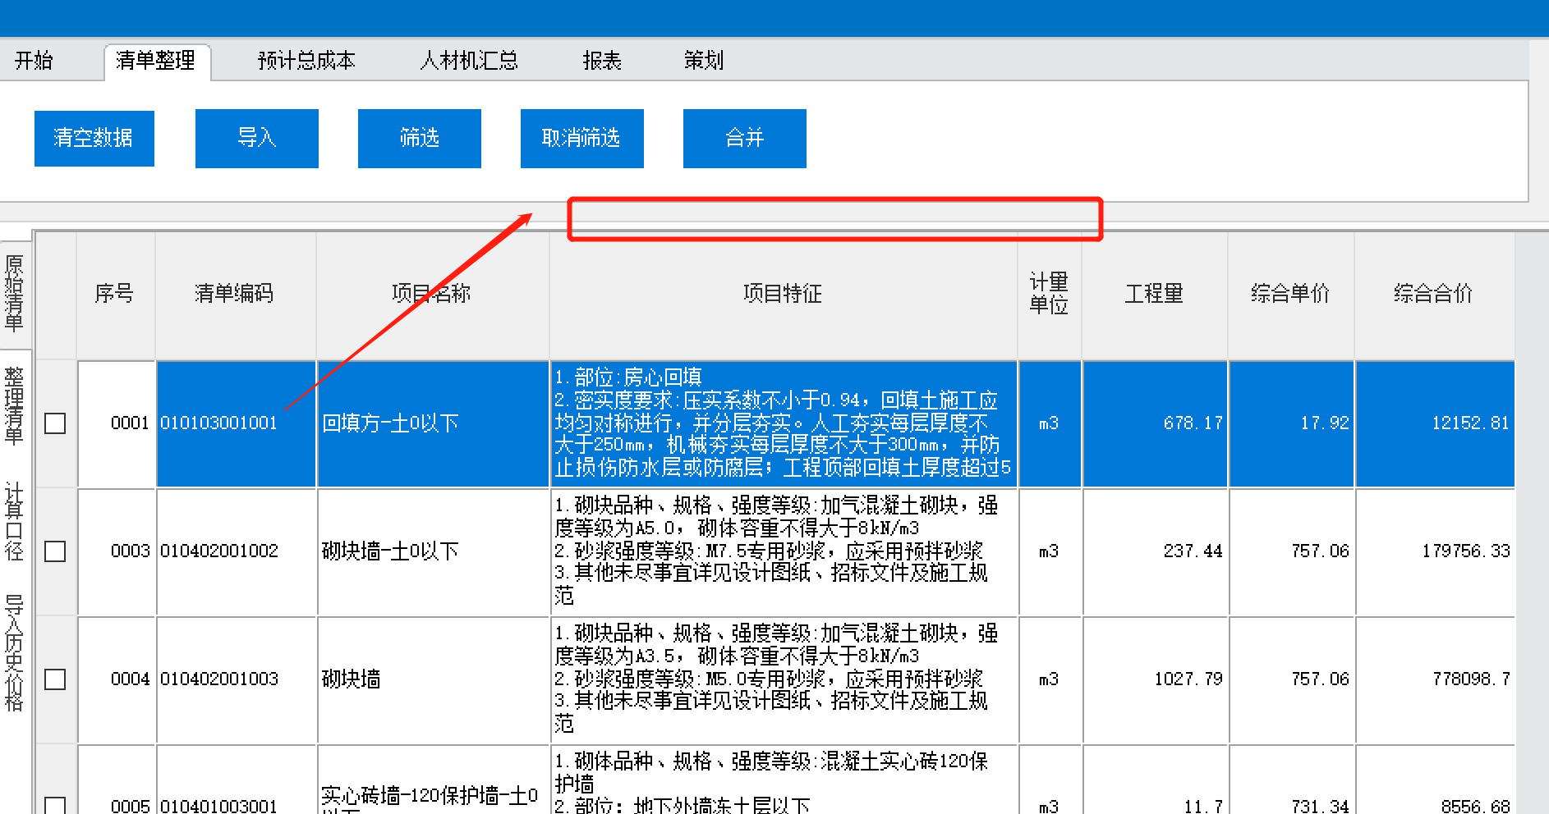This screenshot has height=814, width=1549.
Task: Open the 导入历史价格 side tab
Action: (x=15, y=652)
